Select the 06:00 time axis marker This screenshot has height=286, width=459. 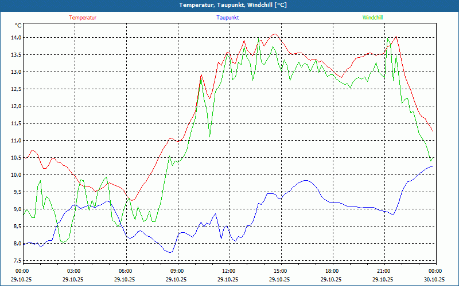tap(125, 271)
